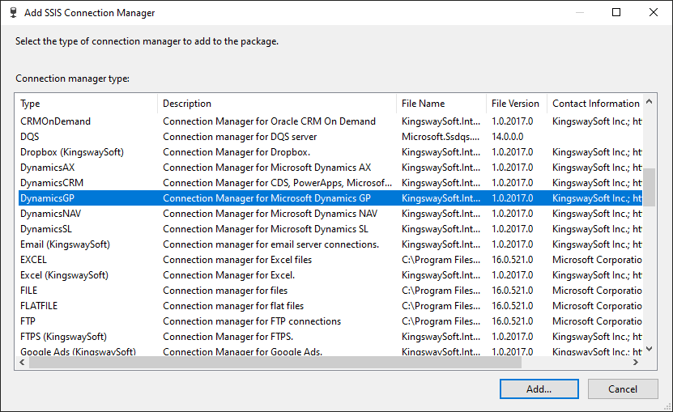This screenshot has width=673, height=412.
Task: Maximize the Add SSIS Connection Manager window
Action: pyautogui.click(x=616, y=12)
